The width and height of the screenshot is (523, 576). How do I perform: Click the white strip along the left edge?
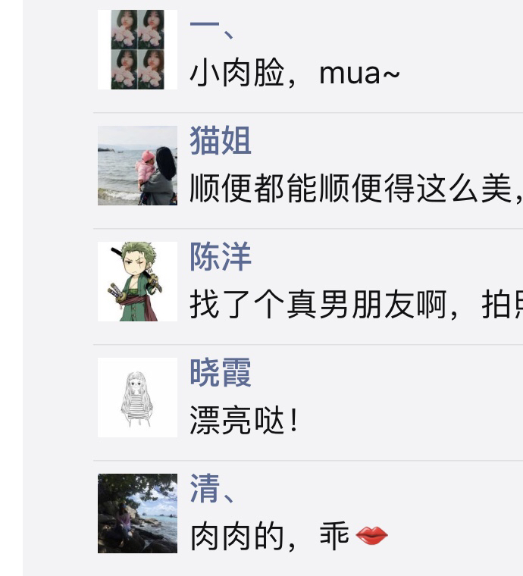coord(11,288)
